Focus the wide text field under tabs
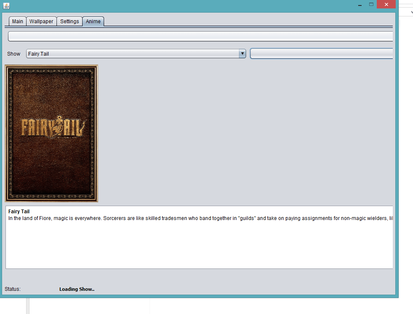Viewport: 413px width, 314px height. tap(201, 36)
